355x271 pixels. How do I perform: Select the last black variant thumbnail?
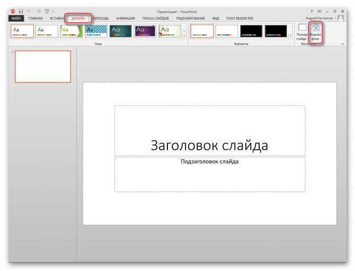tap(276, 31)
